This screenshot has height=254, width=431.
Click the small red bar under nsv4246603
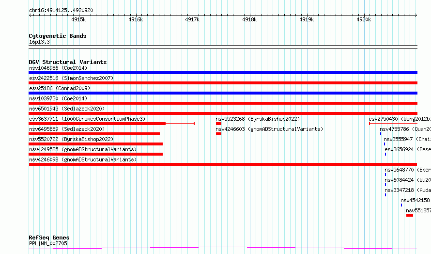pos(218,134)
